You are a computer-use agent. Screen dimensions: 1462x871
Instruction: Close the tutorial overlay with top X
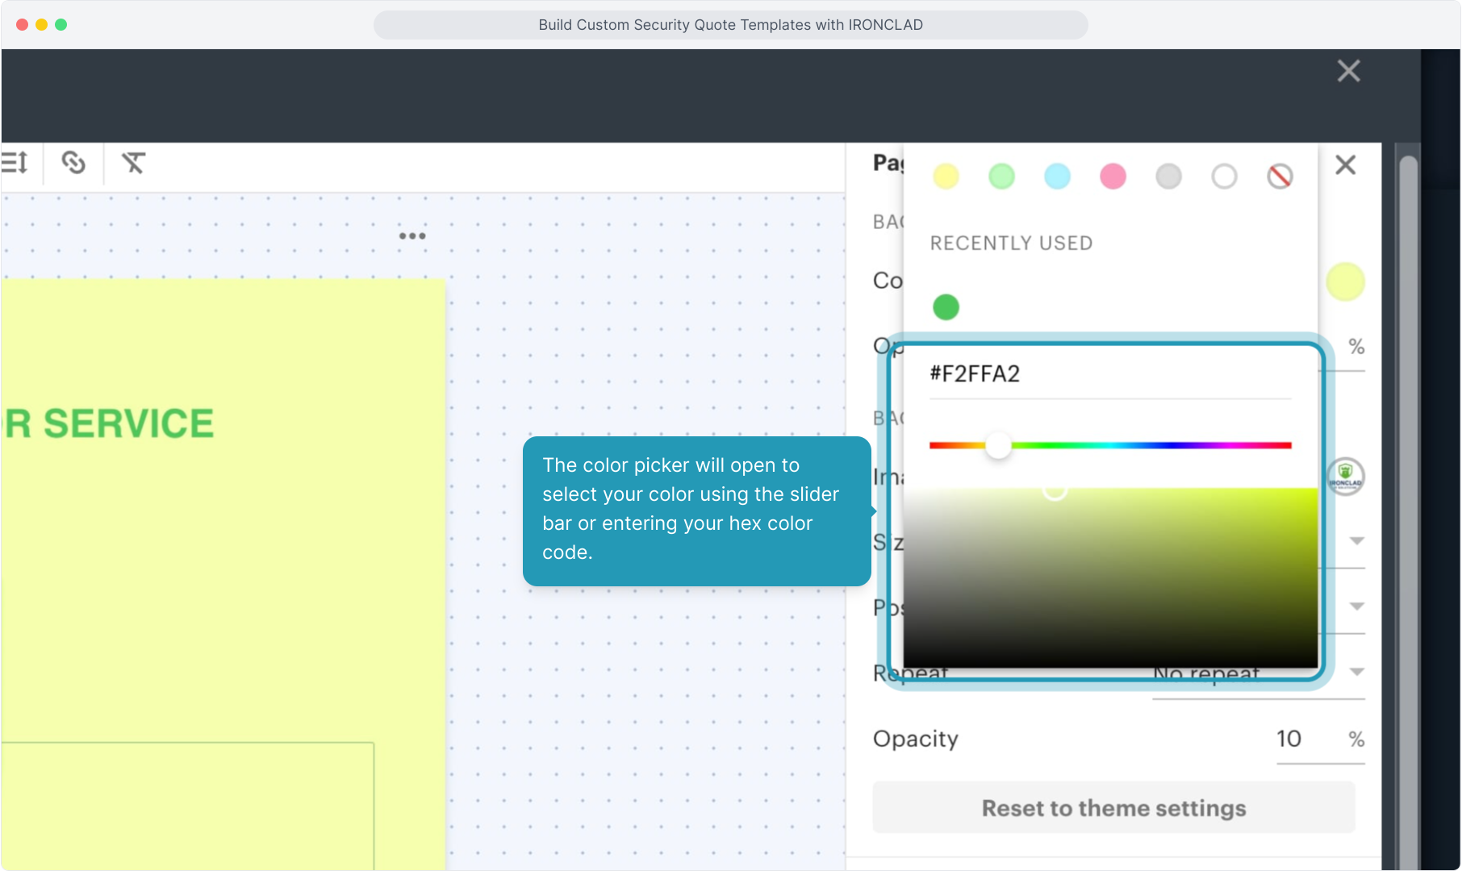[x=1348, y=71]
